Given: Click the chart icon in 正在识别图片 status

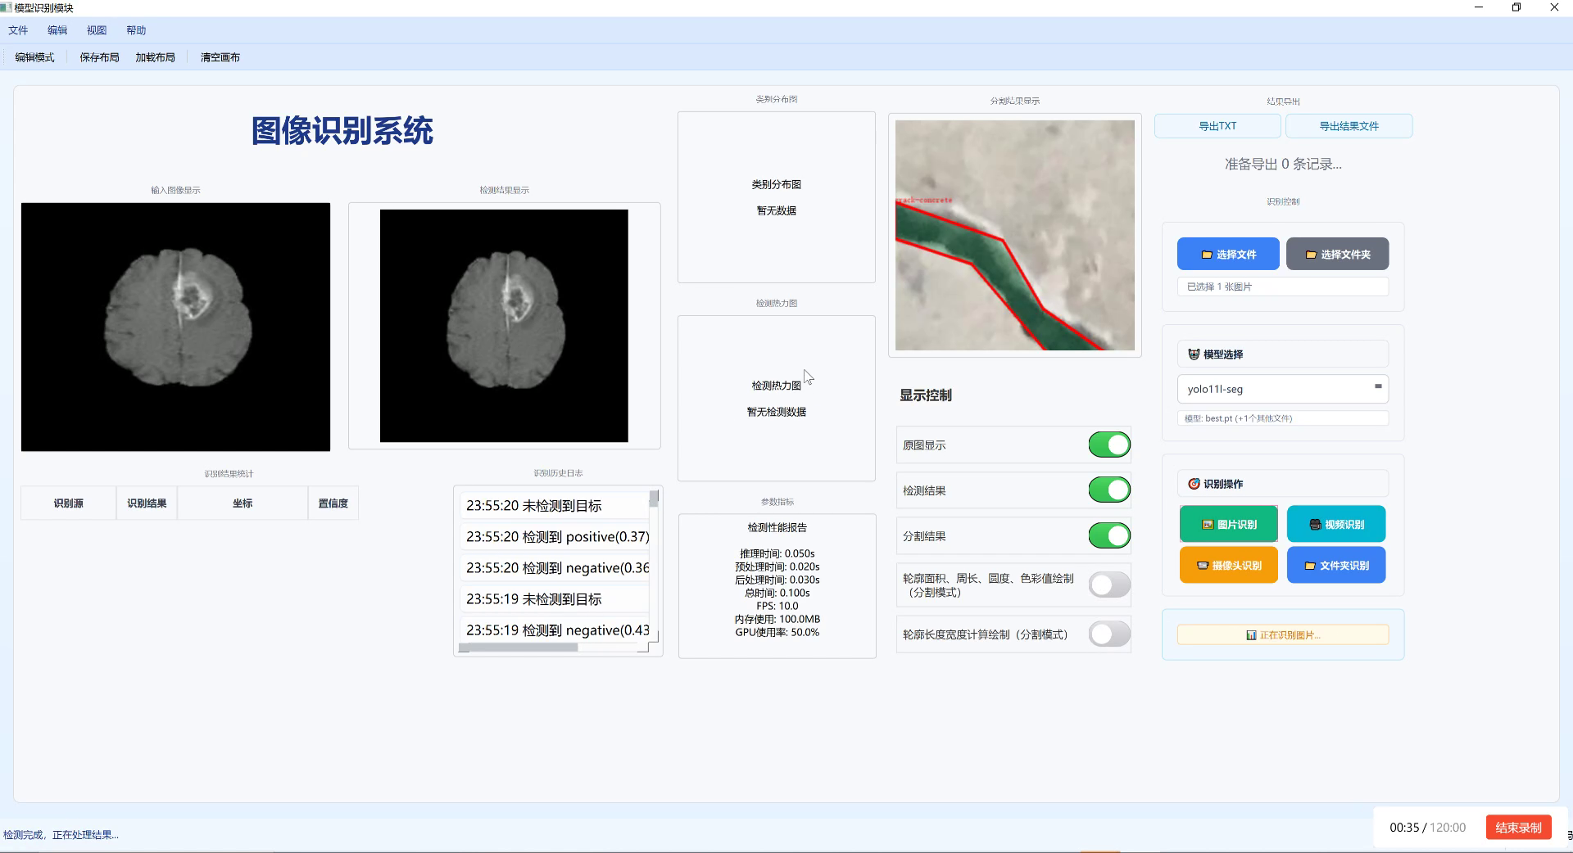Looking at the screenshot, I should click(1251, 635).
